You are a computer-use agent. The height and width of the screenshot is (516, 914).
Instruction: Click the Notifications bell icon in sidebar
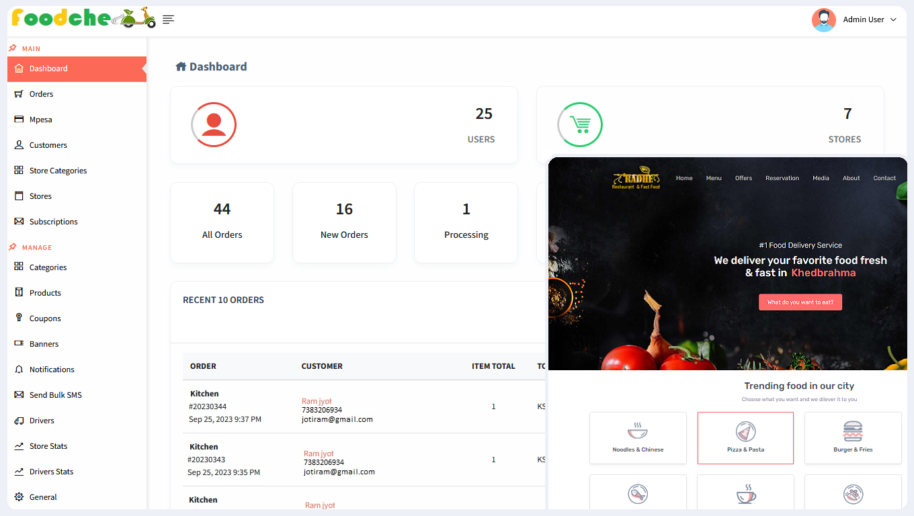19,370
